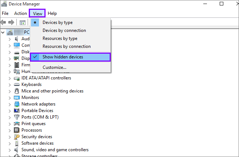Click the Print queues printer icon
Image resolution: width=239 pixels, height=157 pixels.
click(x=17, y=124)
